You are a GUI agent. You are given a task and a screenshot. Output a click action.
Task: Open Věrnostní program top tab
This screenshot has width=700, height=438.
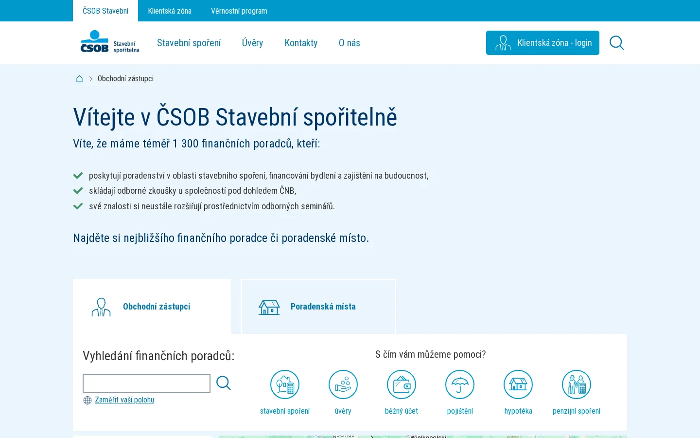(239, 11)
